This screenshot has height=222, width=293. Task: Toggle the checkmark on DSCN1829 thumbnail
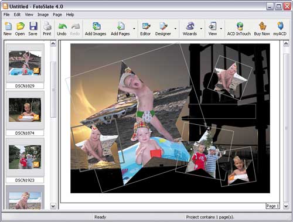(x=36, y=70)
